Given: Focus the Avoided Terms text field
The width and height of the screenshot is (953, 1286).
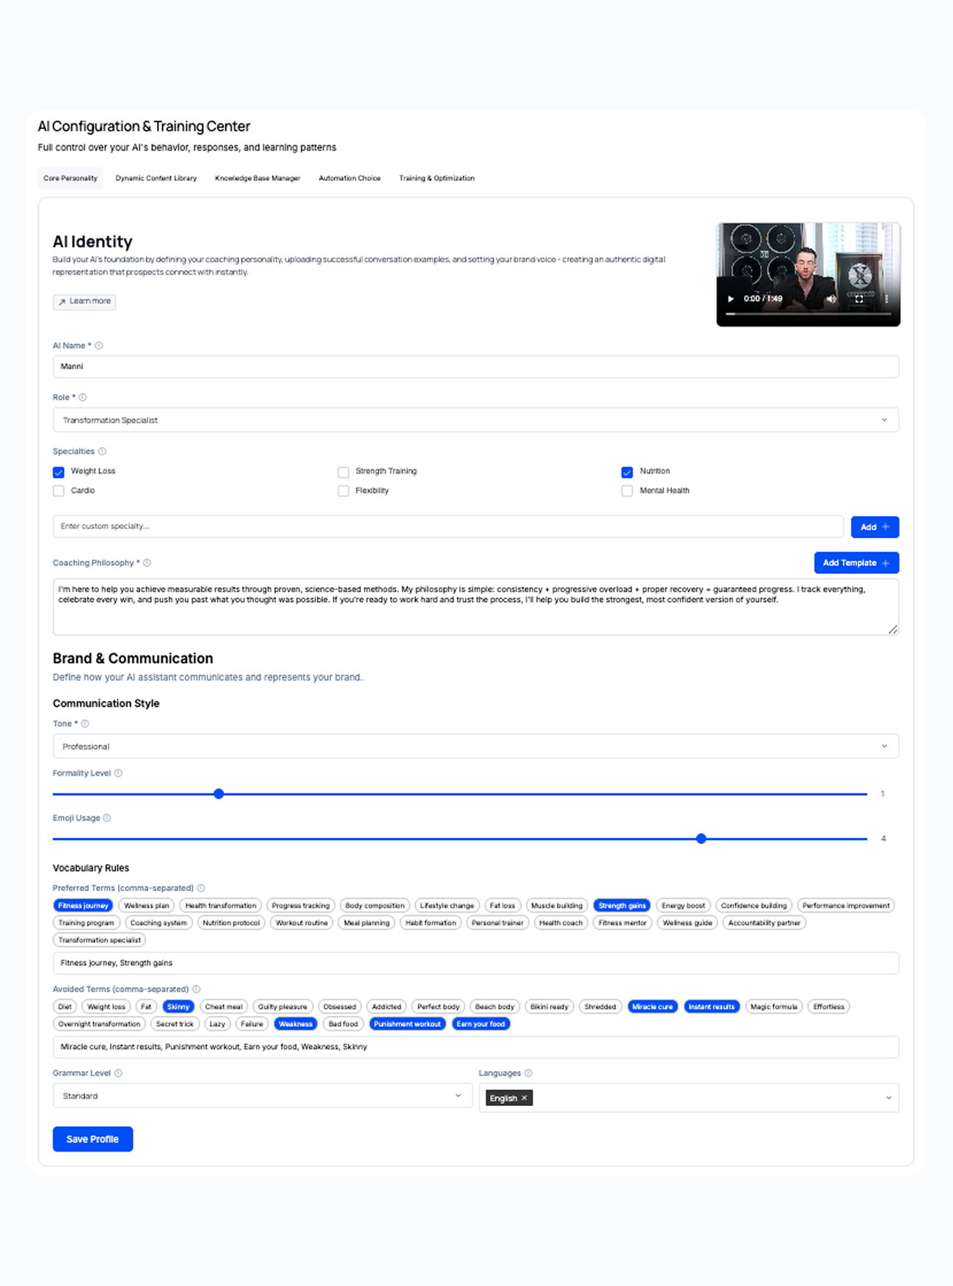Looking at the screenshot, I should point(475,1047).
